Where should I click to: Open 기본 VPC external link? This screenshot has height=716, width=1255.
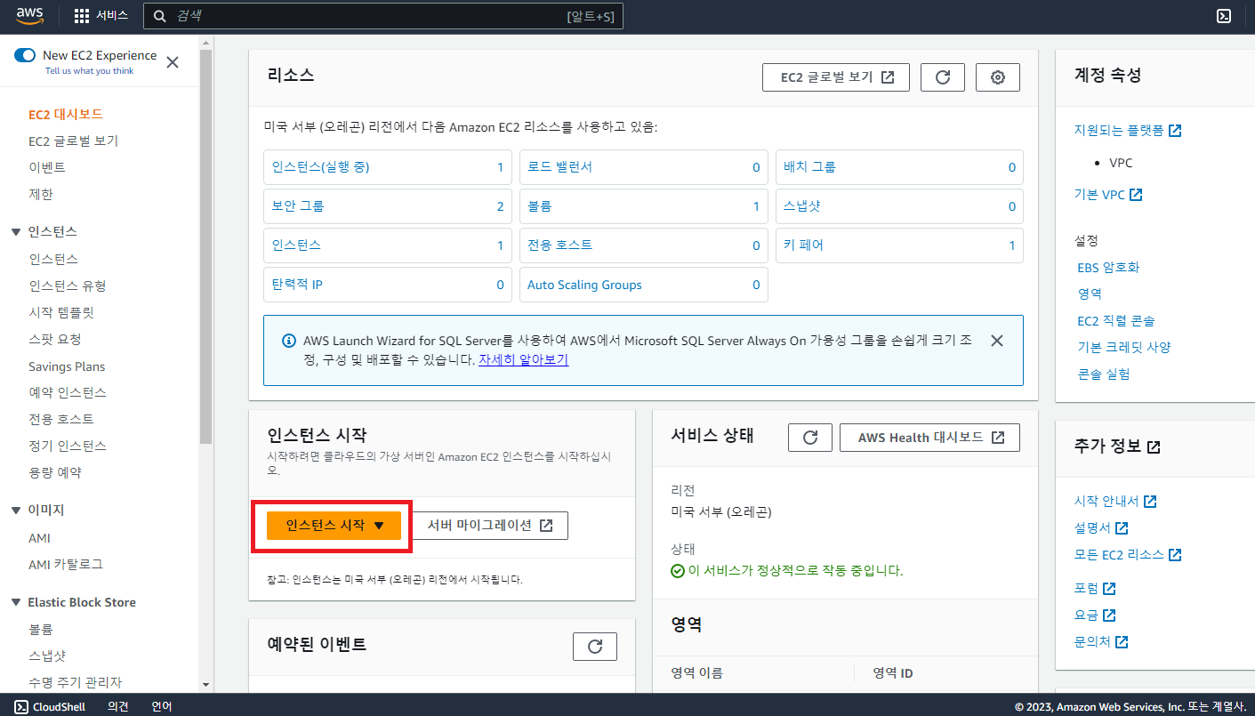[1108, 195]
